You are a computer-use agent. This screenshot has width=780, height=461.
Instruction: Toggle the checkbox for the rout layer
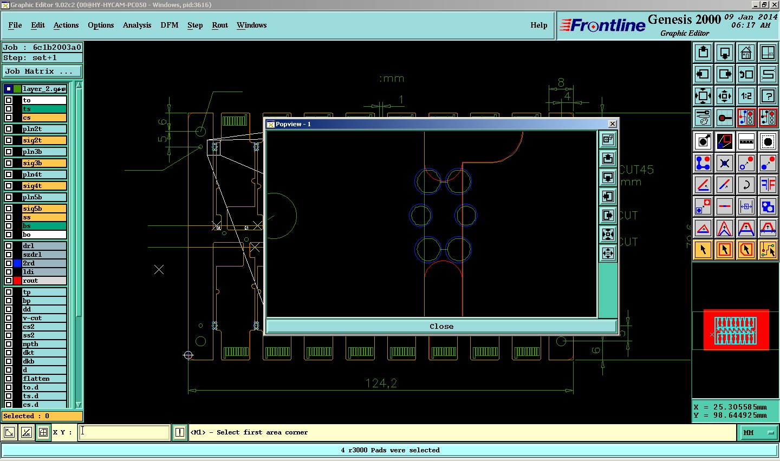pyautogui.click(x=9, y=281)
